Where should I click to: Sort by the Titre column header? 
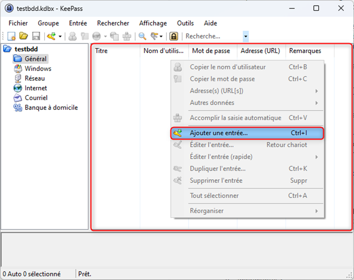click(x=116, y=51)
